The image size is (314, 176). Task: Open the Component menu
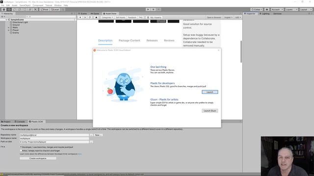[38, 5]
